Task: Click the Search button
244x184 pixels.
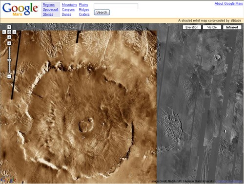Action: (x=102, y=12)
